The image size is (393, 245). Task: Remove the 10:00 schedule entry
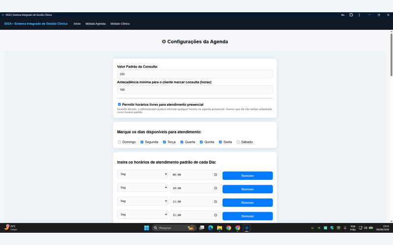pos(248,189)
